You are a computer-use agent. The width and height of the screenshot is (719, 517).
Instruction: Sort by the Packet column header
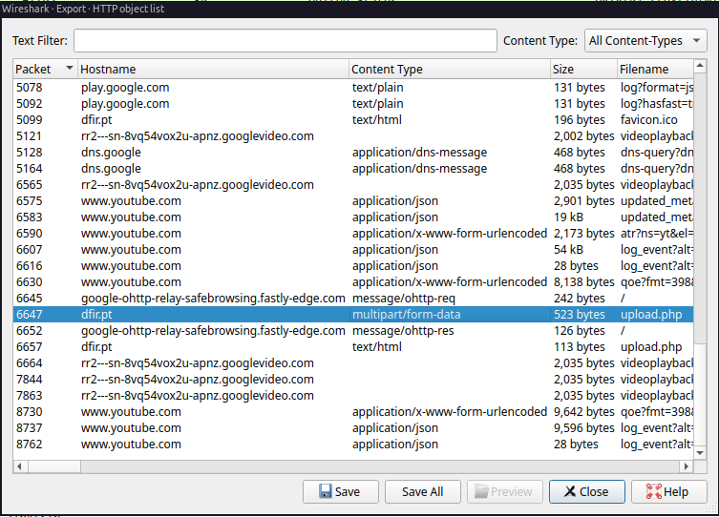point(45,69)
